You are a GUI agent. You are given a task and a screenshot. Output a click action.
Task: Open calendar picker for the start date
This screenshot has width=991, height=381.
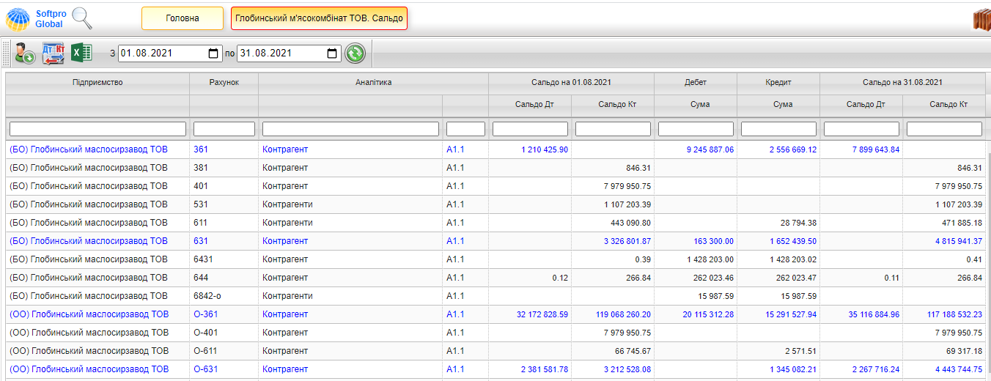pos(213,53)
